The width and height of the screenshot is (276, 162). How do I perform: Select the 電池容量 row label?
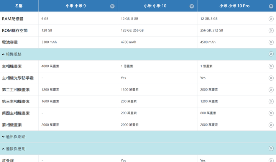point(10,42)
